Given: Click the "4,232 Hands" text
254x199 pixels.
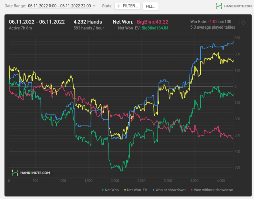Looking at the screenshot, I should point(88,22).
